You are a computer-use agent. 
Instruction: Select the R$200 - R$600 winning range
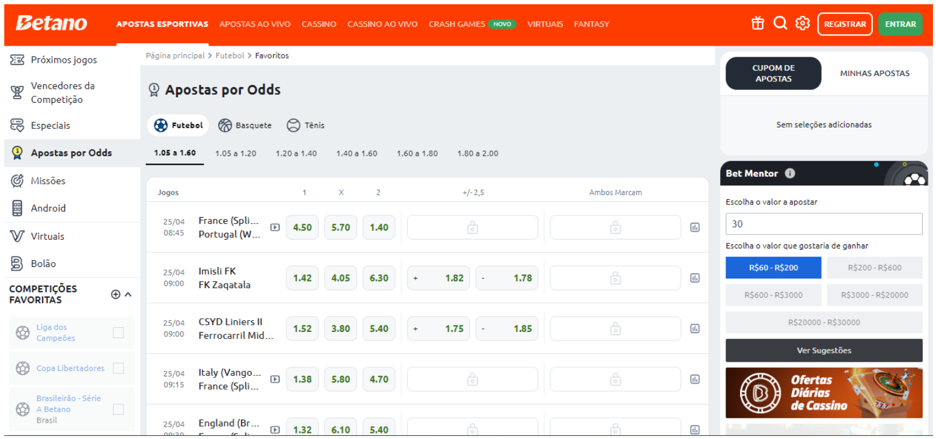(874, 268)
